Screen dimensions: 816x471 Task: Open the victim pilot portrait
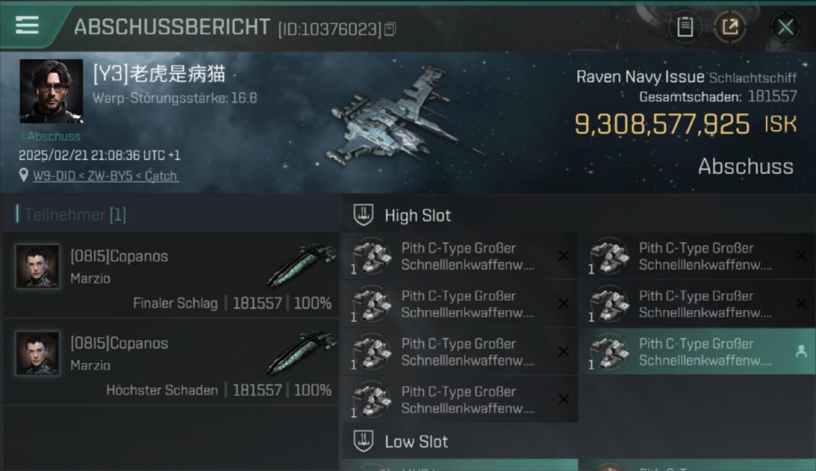[51, 91]
